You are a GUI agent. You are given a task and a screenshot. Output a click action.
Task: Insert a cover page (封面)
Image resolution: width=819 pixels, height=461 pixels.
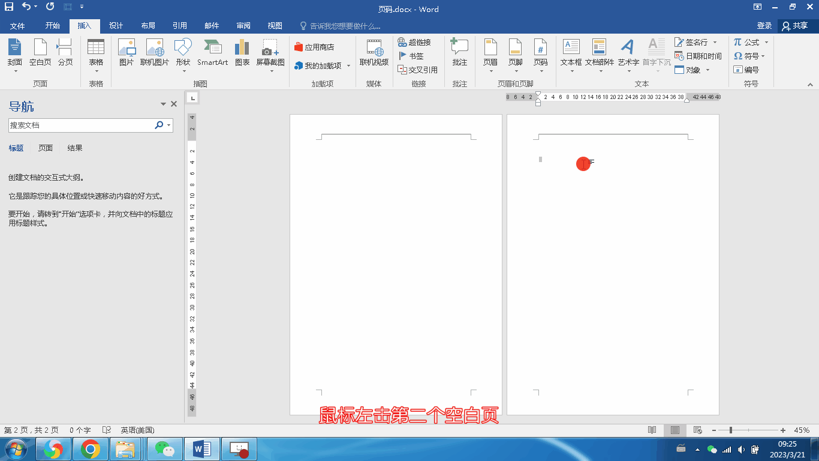tap(15, 55)
